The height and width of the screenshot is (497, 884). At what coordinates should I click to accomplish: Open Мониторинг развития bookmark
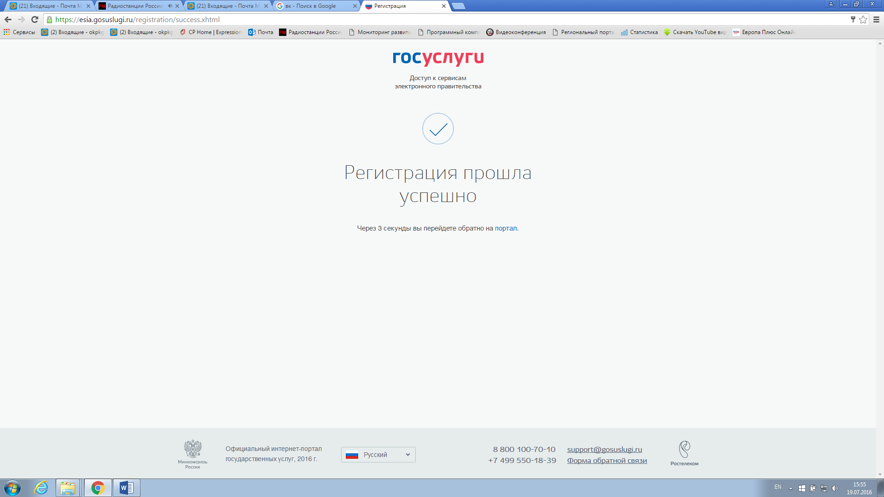pyautogui.click(x=380, y=32)
